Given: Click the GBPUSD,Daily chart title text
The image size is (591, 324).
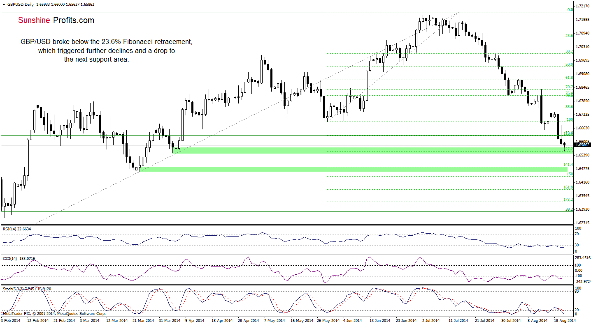Looking at the screenshot, I should (21, 4).
